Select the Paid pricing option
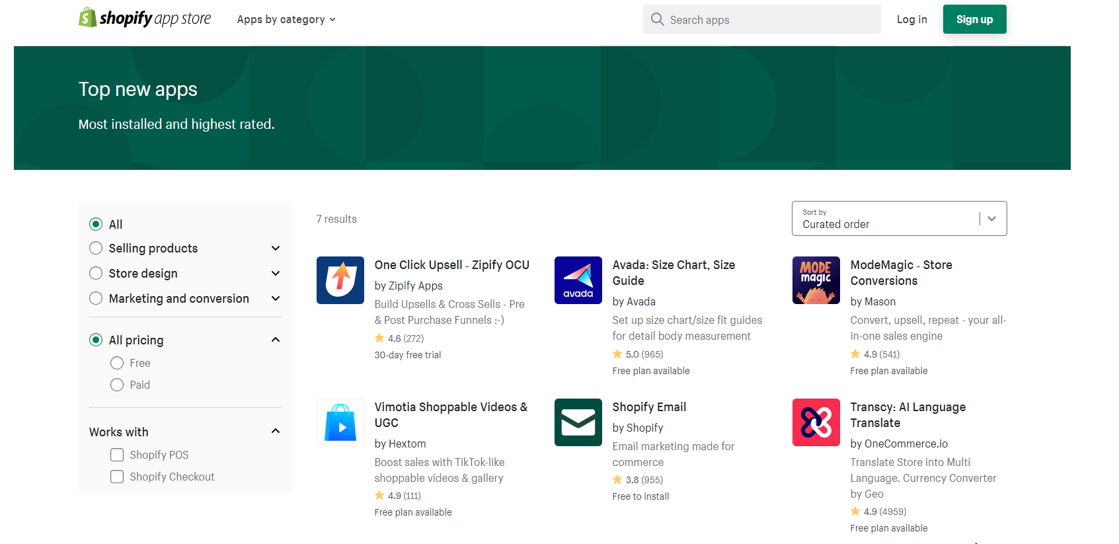This screenshot has height=544, width=1119. [117, 385]
